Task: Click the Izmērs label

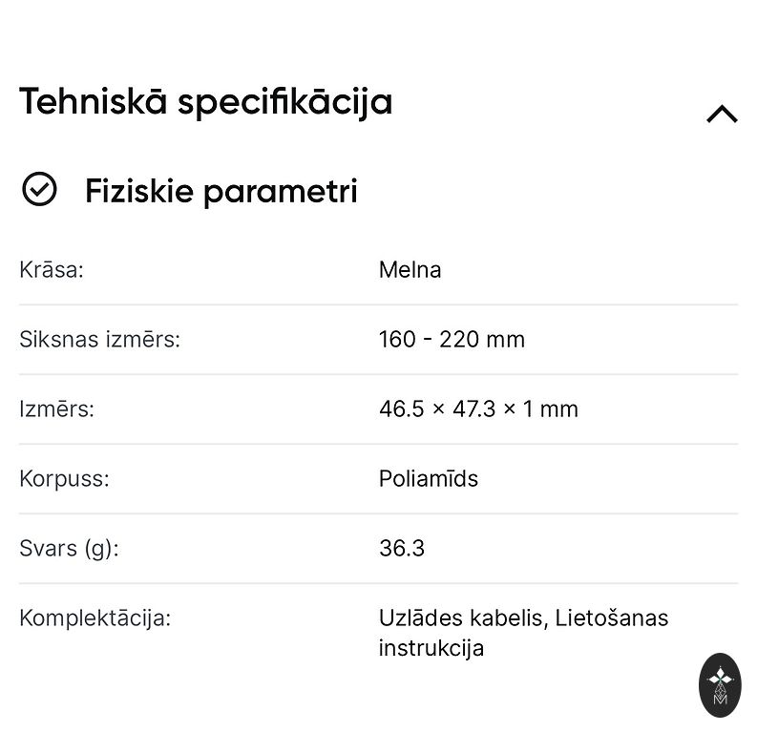Action: pos(56,408)
